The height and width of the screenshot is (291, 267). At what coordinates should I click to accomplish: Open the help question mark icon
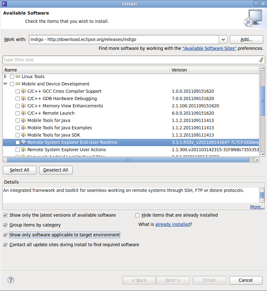tap(11, 280)
